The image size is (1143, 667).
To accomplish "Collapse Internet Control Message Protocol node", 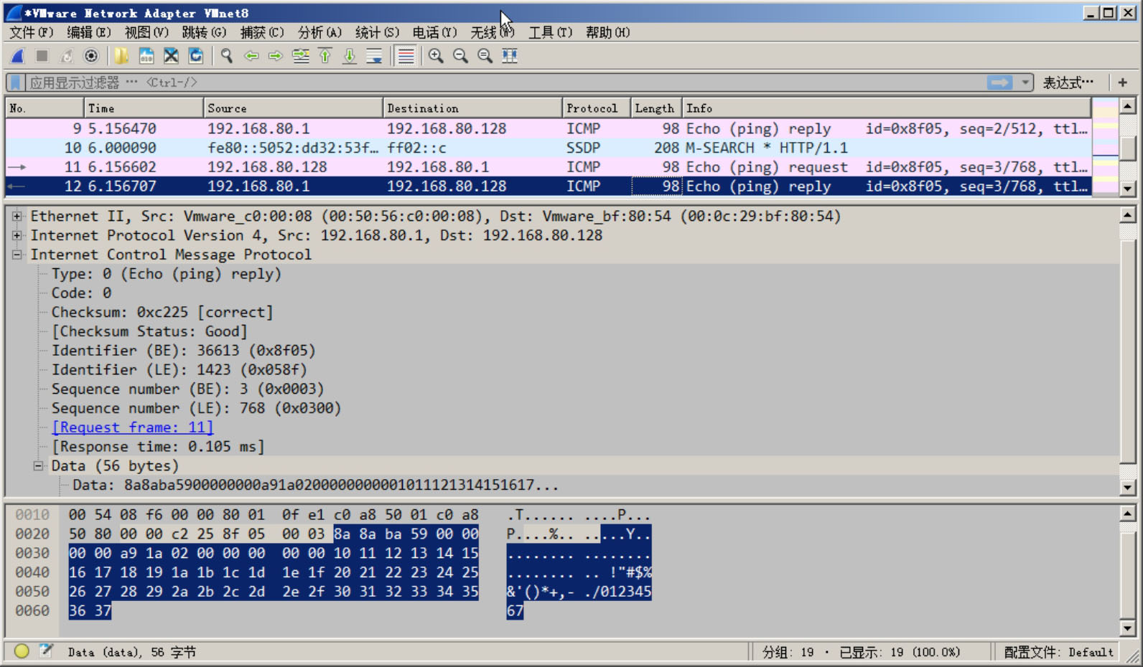I will 17,255.
